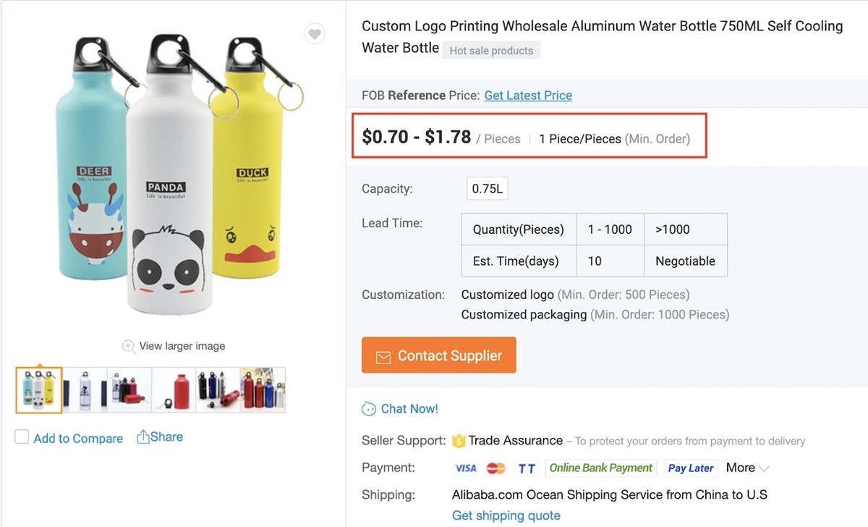The image size is (868, 527).
Task: Expand the More payment options chevron
Action: (765, 468)
